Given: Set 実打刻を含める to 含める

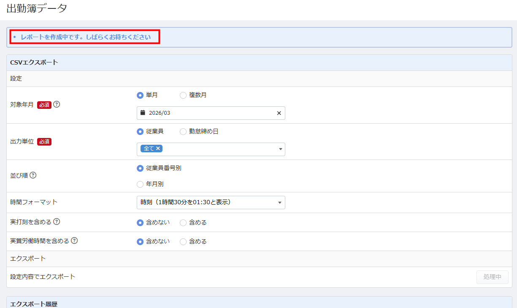Looking at the screenshot, I should 183,223.
